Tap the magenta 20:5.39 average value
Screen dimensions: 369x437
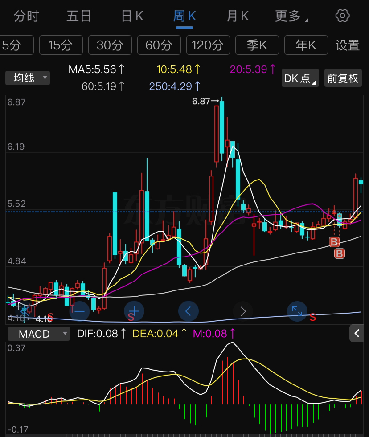click(252, 69)
